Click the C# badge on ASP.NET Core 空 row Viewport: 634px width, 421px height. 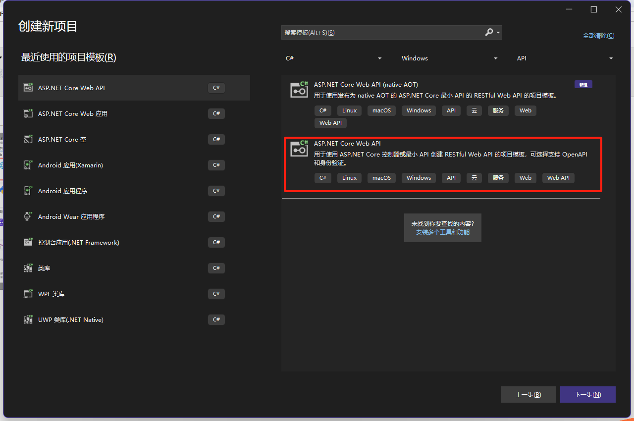point(216,139)
